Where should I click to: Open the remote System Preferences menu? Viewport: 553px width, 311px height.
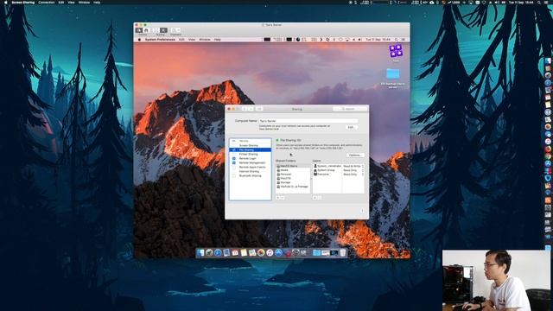(160, 40)
